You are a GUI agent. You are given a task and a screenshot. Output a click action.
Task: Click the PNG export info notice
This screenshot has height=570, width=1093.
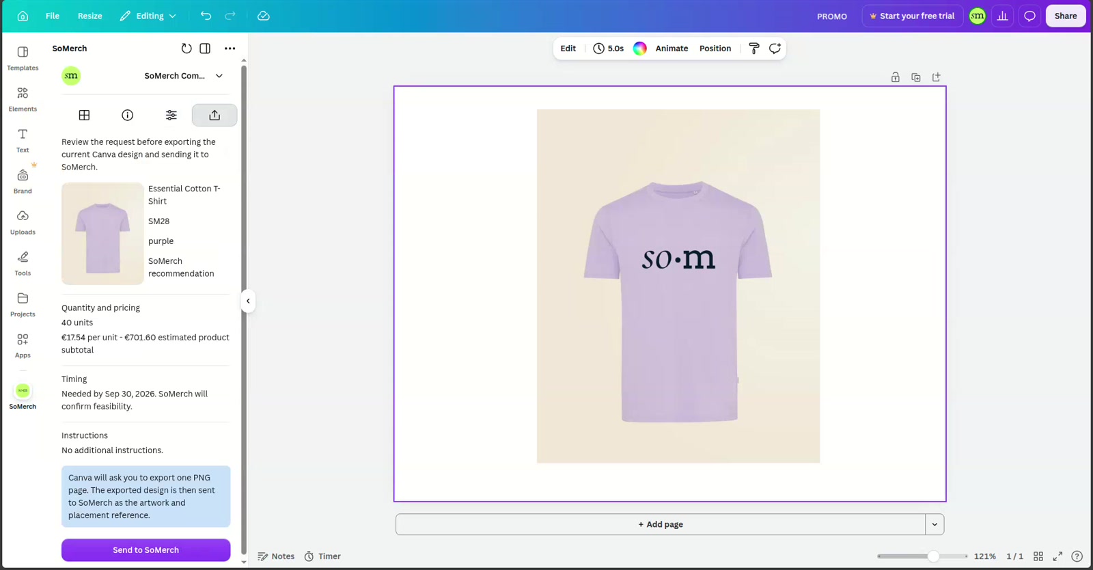(146, 496)
